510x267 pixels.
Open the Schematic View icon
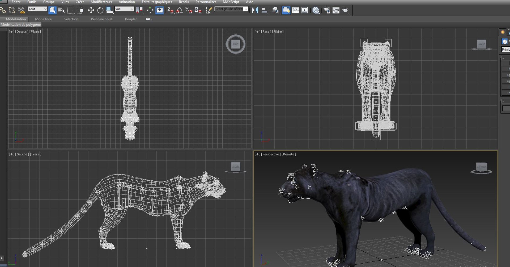click(305, 10)
